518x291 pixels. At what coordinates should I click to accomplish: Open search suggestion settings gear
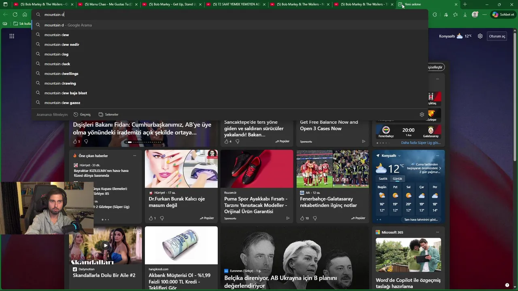[422, 114]
